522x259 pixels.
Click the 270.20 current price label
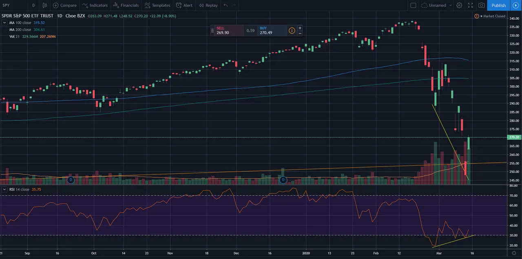(513, 137)
